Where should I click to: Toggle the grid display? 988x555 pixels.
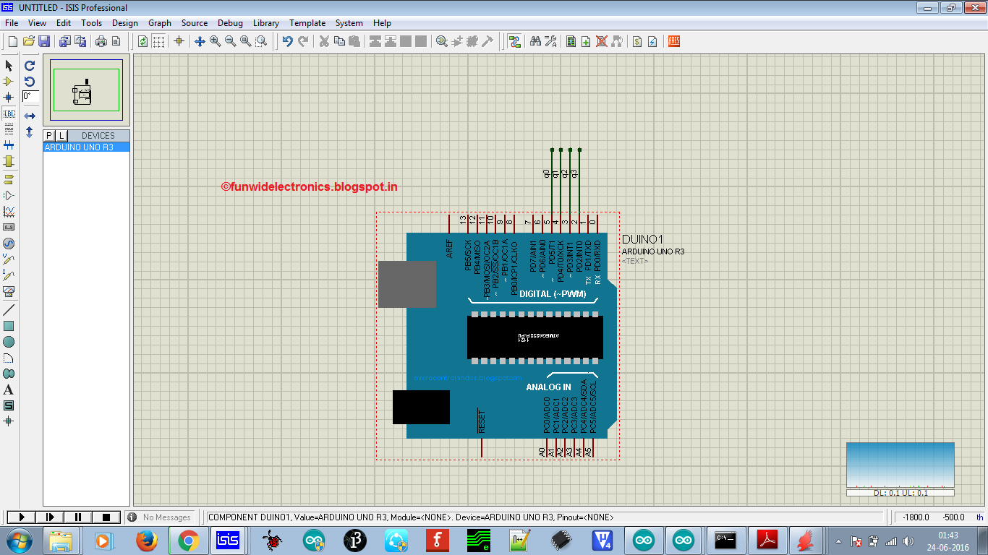[158, 42]
